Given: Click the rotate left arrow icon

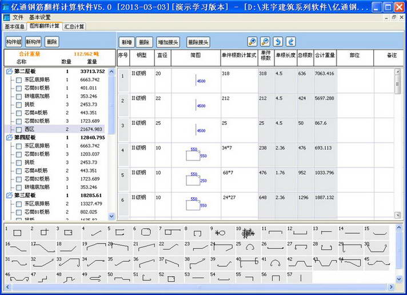Looking at the screenshot, I should tap(278, 42).
